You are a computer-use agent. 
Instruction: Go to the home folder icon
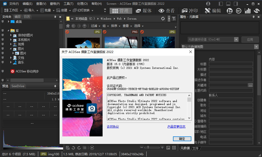[x=68, y=26]
